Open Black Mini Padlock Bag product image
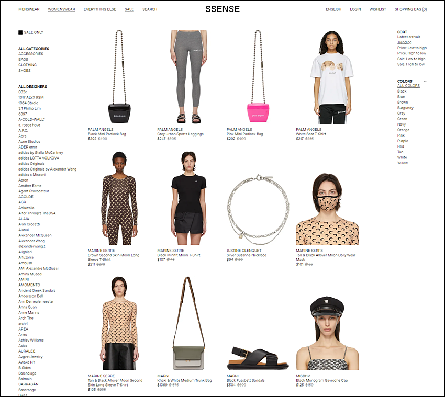 tap(119, 77)
